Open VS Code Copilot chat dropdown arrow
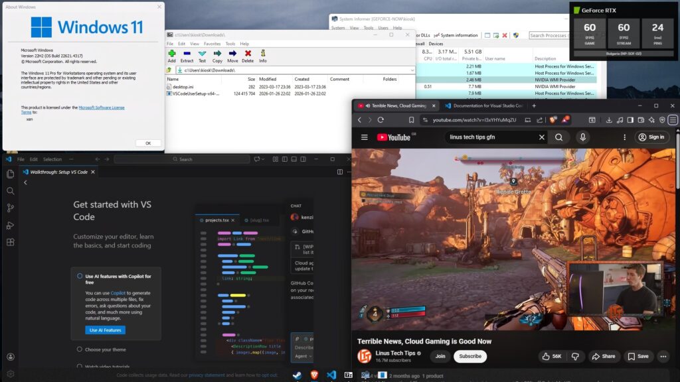 (x=263, y=159)
